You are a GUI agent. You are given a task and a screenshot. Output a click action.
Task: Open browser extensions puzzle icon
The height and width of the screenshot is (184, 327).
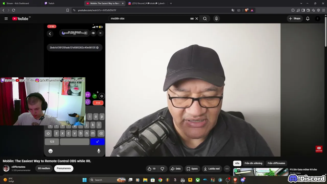pyautogui.click(x=293, y=10)
